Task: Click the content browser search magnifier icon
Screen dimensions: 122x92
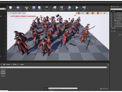Action: 107,67
